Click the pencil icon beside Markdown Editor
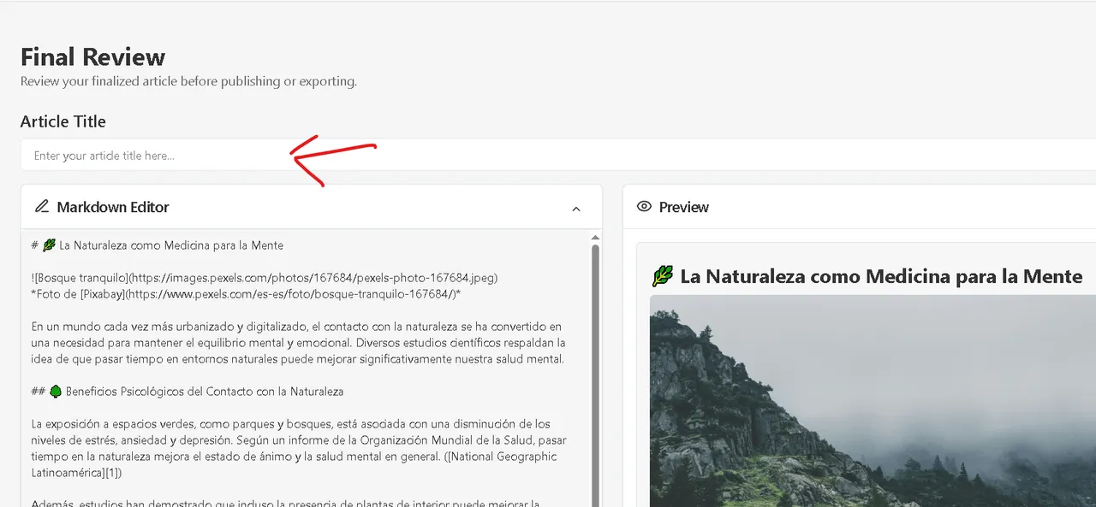This screenshot has width=1096, height=507. tap(42, 207)
